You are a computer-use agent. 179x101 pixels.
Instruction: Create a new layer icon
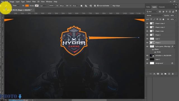tap(169, 74)
